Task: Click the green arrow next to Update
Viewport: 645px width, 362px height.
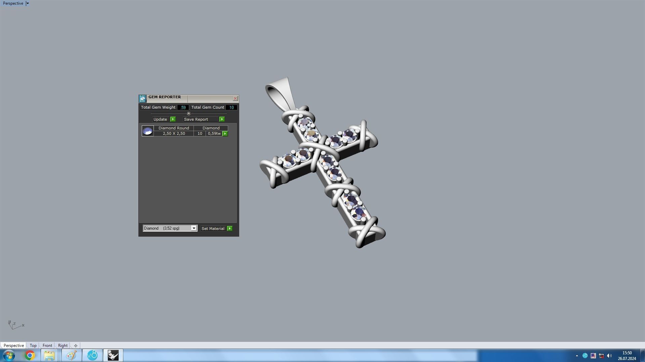Action: tap(173, 119)
